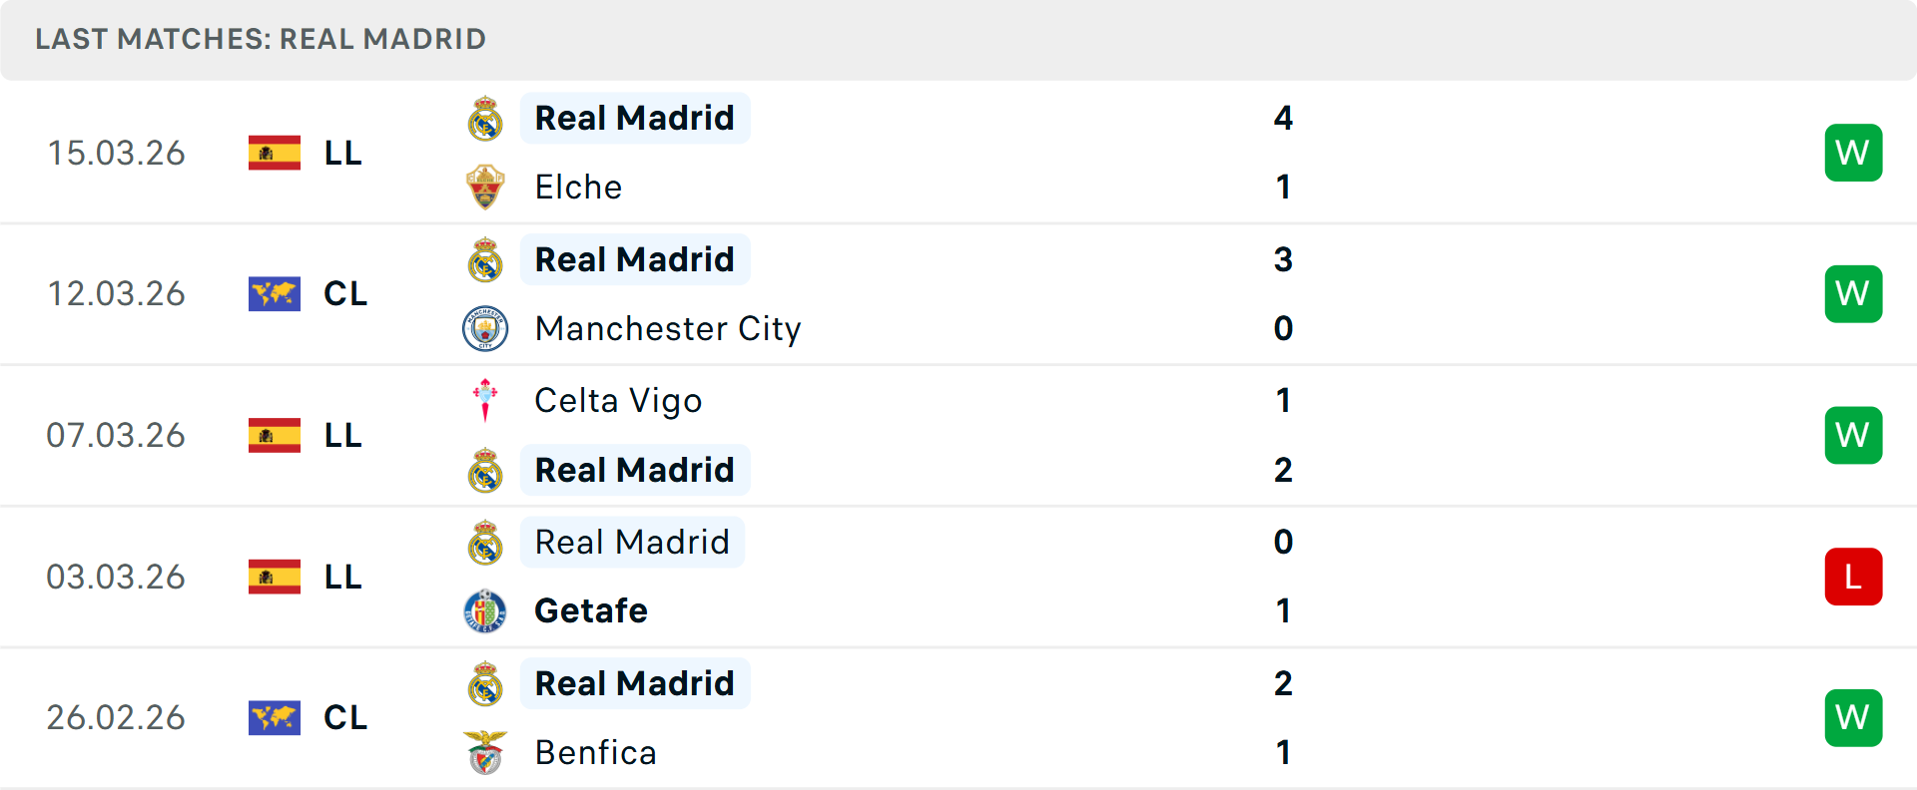Open Real Madrid from the Manchester City row

(x=635, y=259)
